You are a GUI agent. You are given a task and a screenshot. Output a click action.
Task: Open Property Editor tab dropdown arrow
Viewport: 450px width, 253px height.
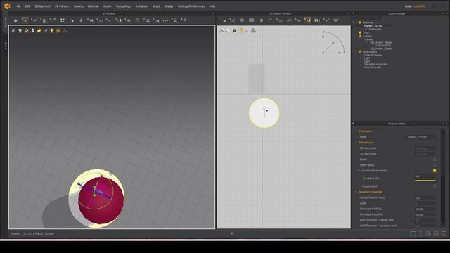(414, 124)
